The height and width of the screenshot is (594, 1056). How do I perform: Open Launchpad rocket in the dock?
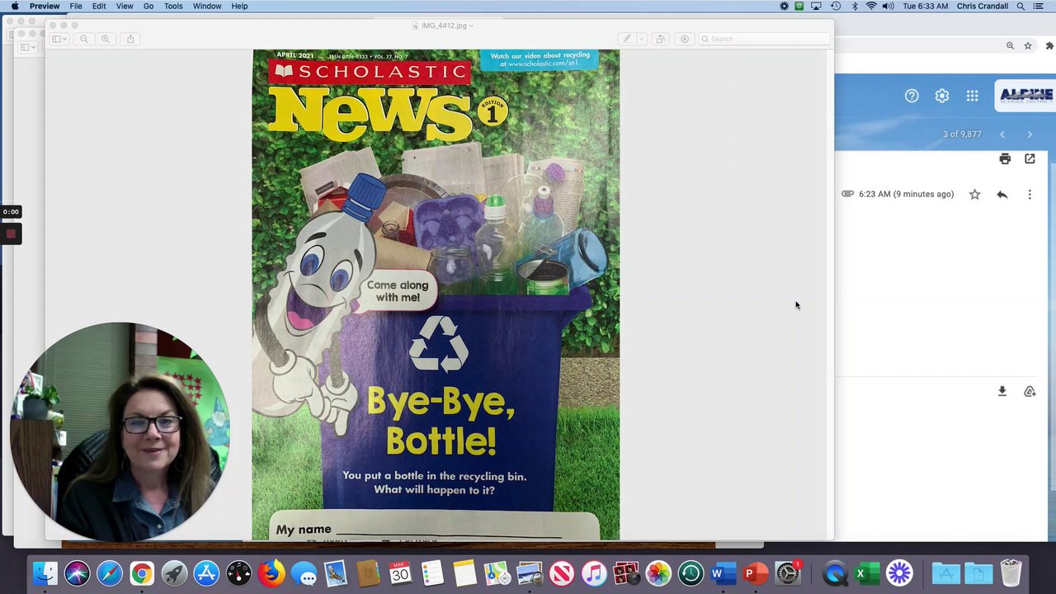[174, 573]
